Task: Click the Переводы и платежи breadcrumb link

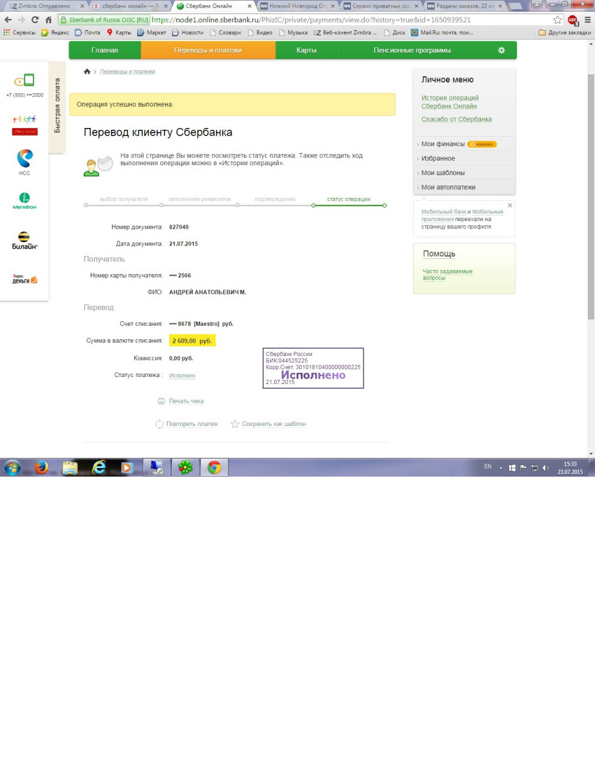Action: (x=127, y=72)
